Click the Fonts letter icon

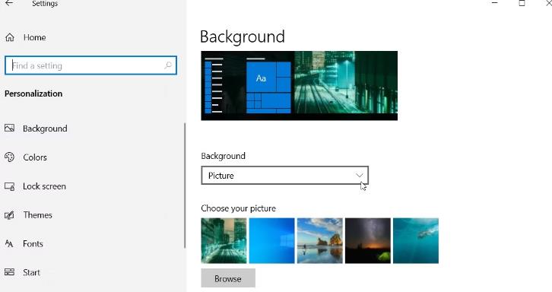10,244
